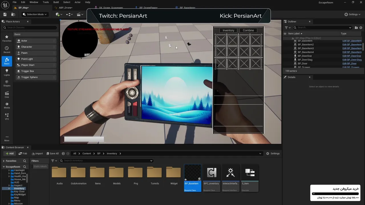Open the Edit menu
The image size is (365, 205).
(23, 2)
